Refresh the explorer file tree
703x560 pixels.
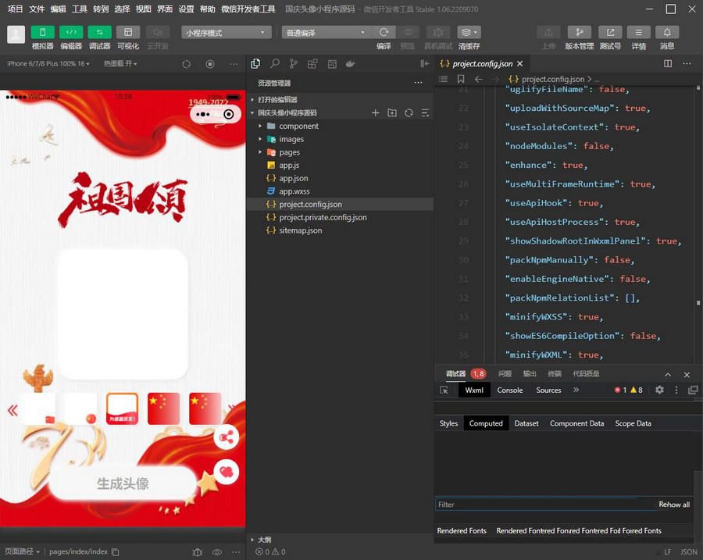click(409, 113)
